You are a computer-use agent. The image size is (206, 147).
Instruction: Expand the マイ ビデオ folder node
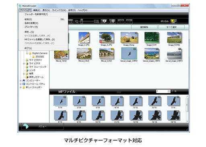point(24,64)
